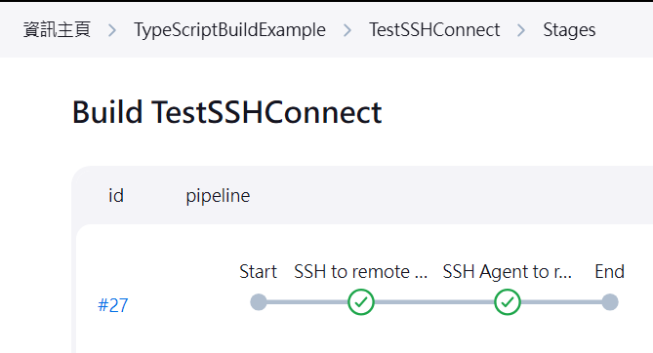
Task: Open Stages breadcrumb item
Action: coord(569,30)
